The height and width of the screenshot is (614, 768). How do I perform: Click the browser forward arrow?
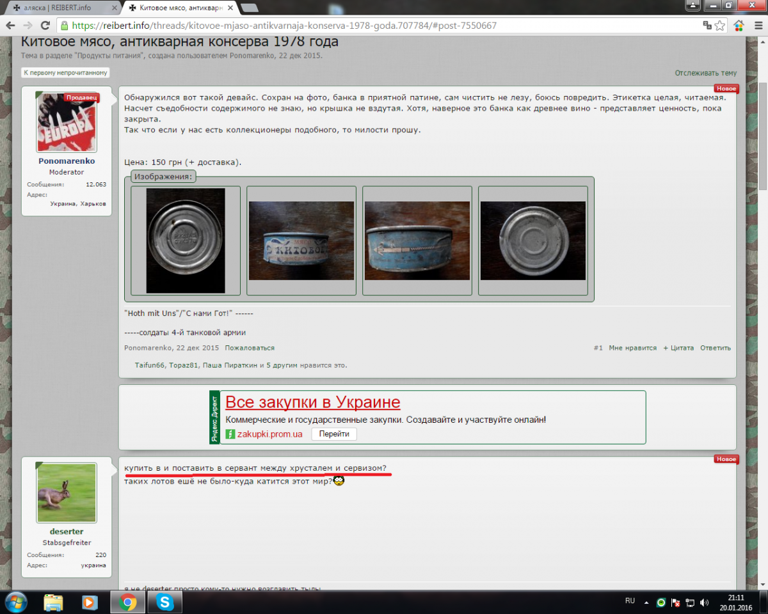[28, 26]
